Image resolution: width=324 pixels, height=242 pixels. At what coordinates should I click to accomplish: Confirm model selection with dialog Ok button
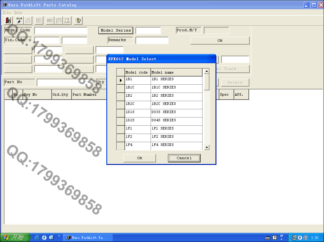point(140,158)
